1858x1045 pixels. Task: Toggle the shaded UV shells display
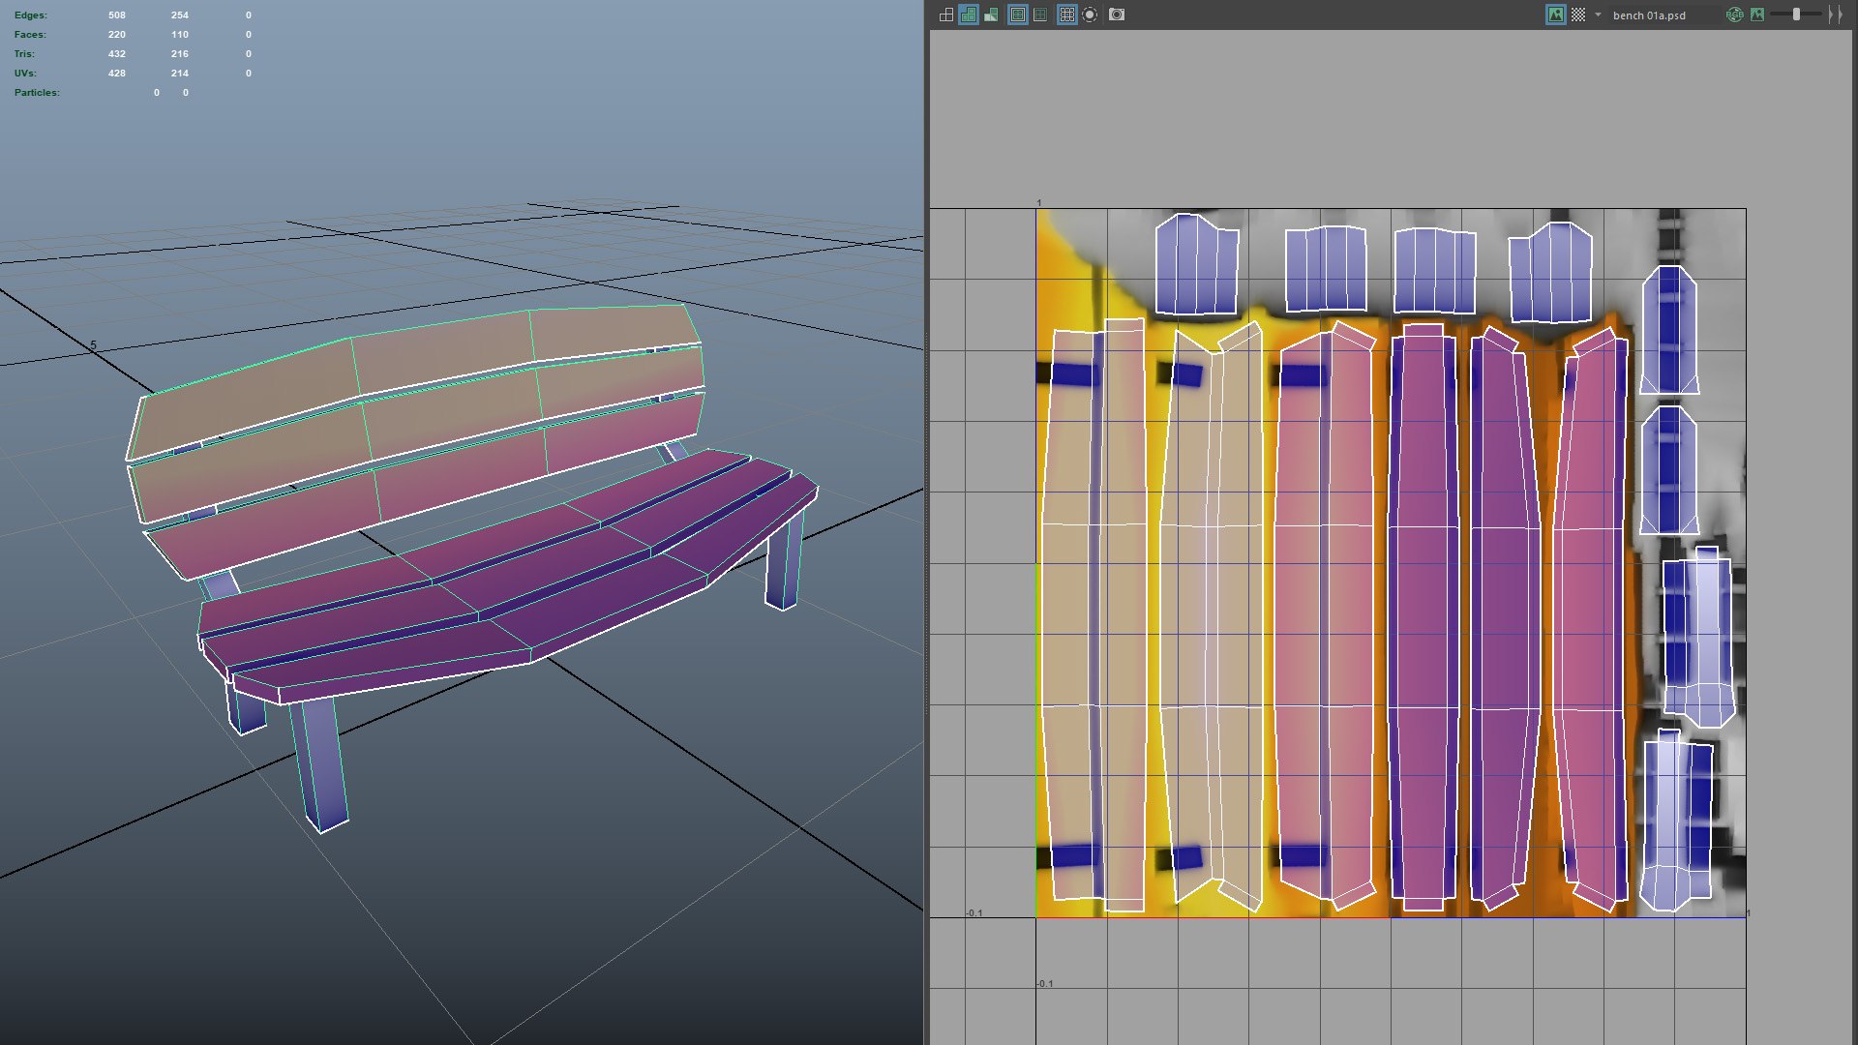(x=968, y=15)
